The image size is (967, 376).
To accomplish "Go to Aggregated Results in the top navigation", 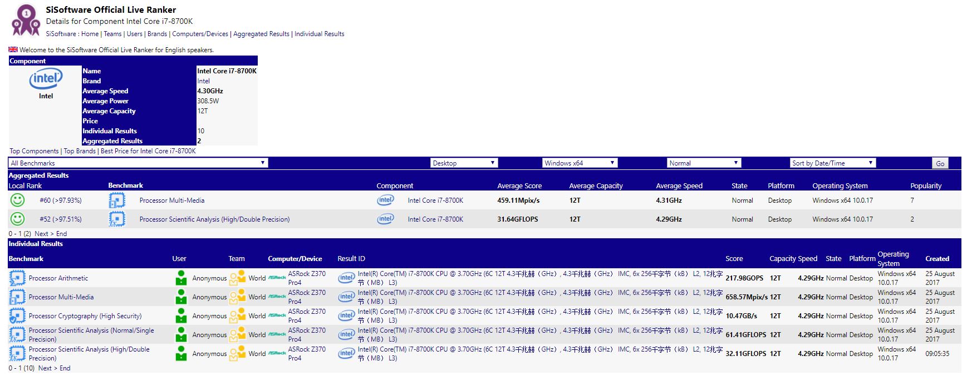I will tap(261, 34).
